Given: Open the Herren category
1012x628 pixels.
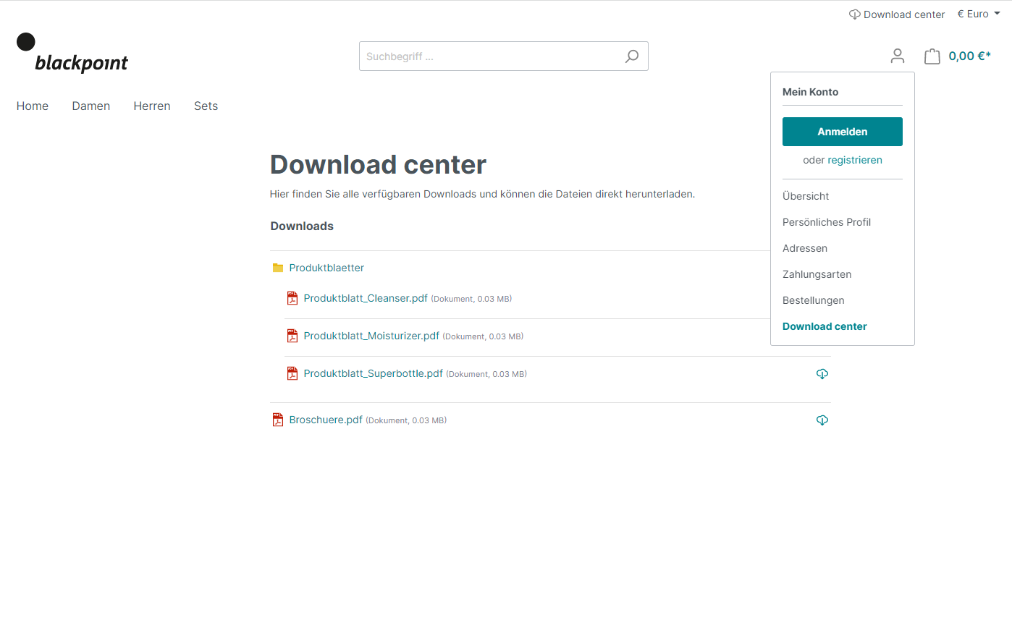Looking at the screenshot, I should (x=152, y=106).
